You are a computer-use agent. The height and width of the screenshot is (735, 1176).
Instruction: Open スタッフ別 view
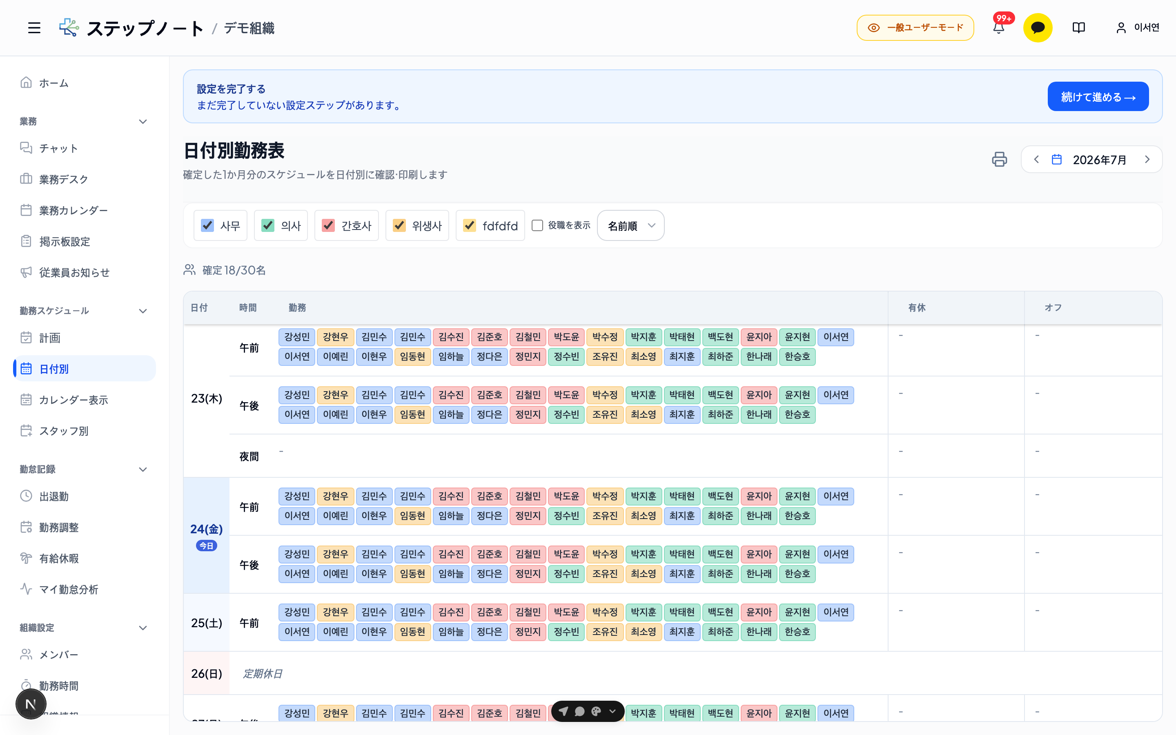(x=85, y=431)
